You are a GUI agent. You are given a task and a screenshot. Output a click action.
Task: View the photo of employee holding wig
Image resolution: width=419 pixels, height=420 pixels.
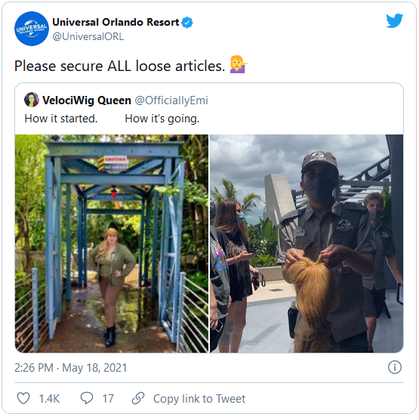click(x=307, y=243)
